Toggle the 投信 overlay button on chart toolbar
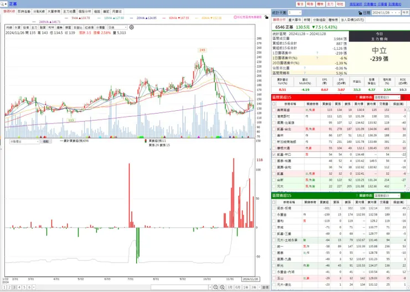This screenshot has height=292, width=410. pos(26,28)
